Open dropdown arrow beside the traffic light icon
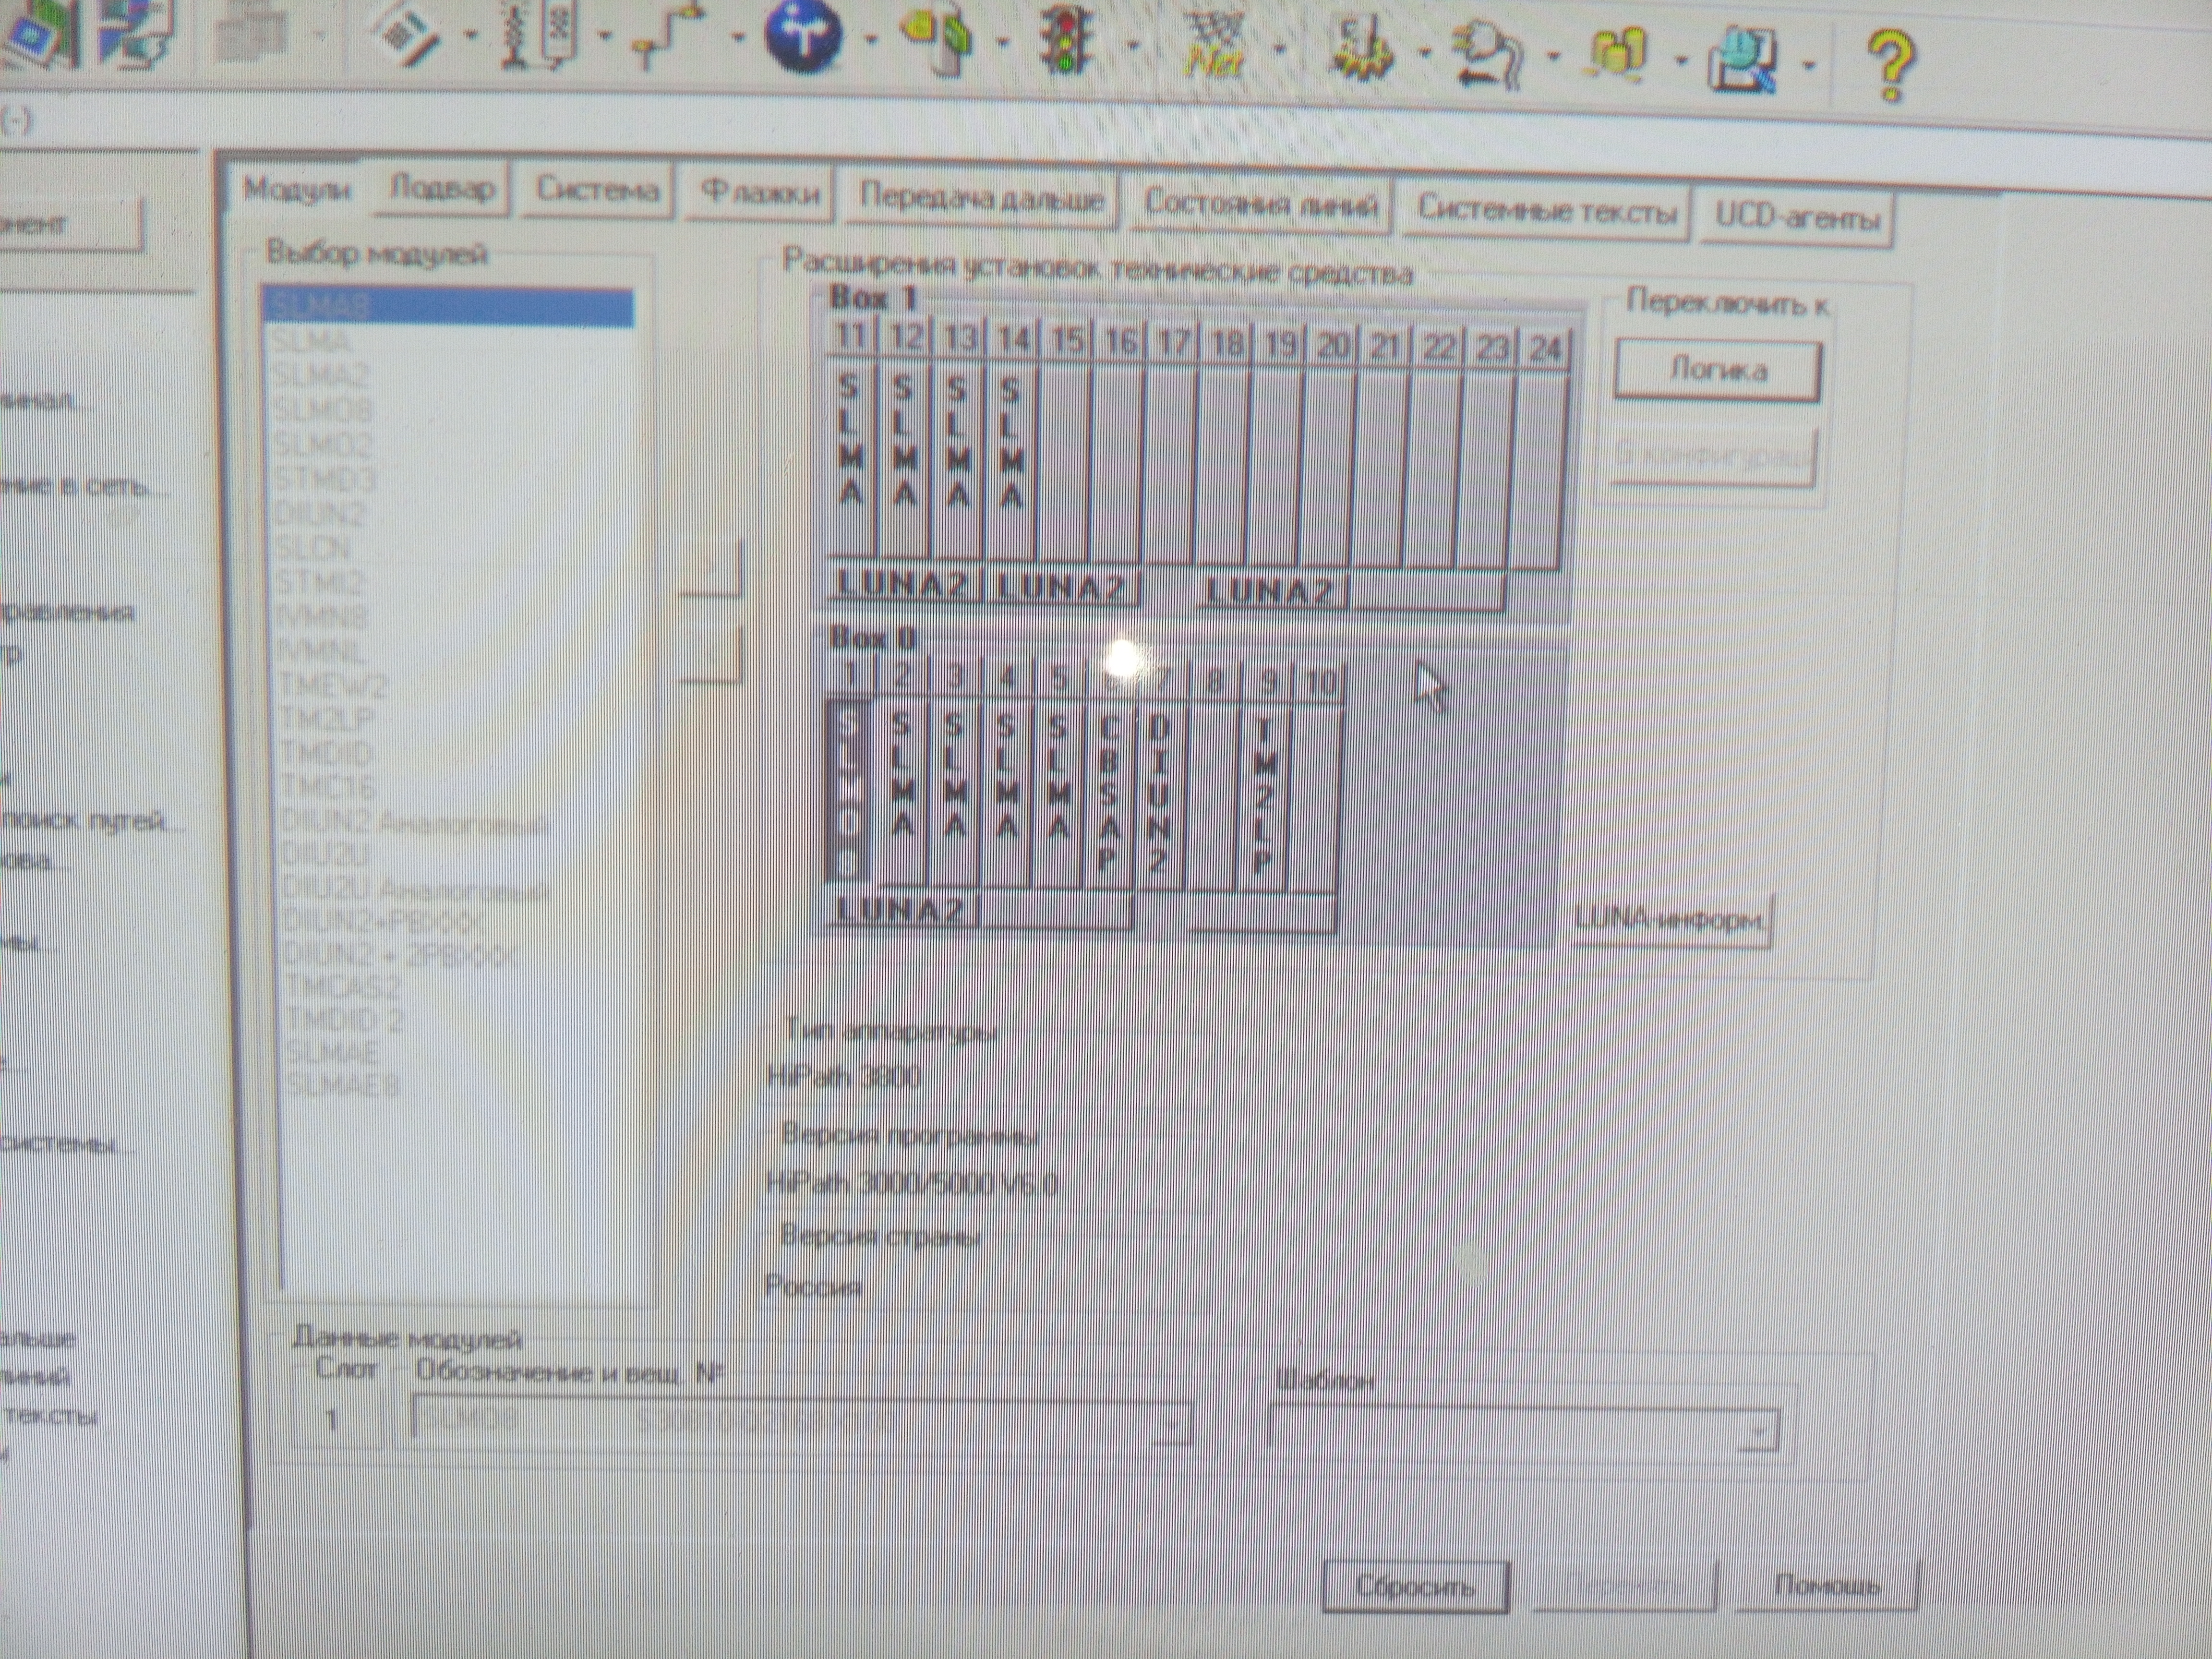 pos(1134,44)
